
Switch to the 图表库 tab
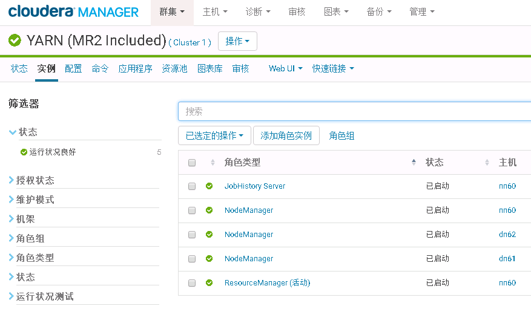(210, 68)
